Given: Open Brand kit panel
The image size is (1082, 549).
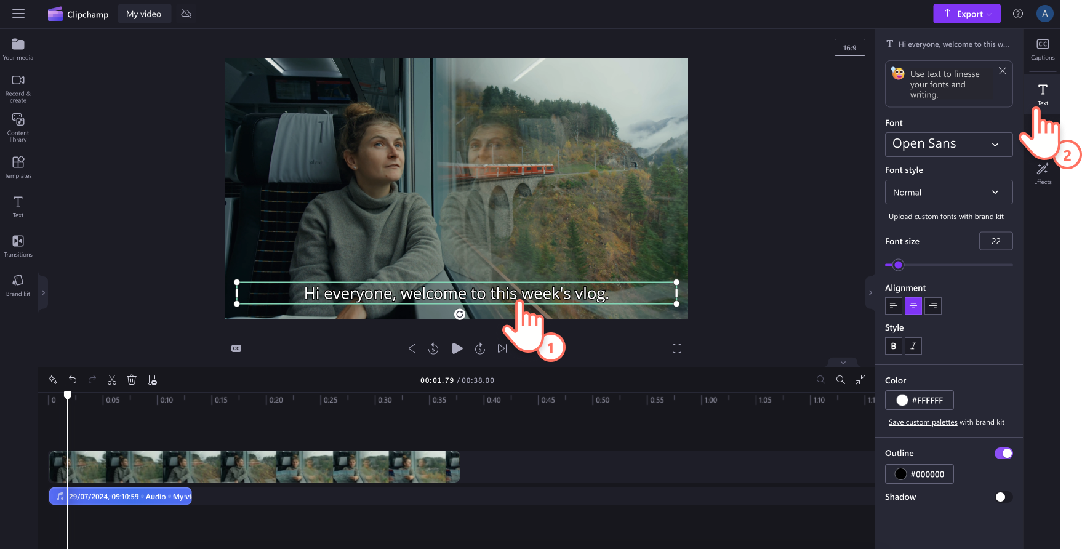Looking at the screenshot, I should point(18,285).
